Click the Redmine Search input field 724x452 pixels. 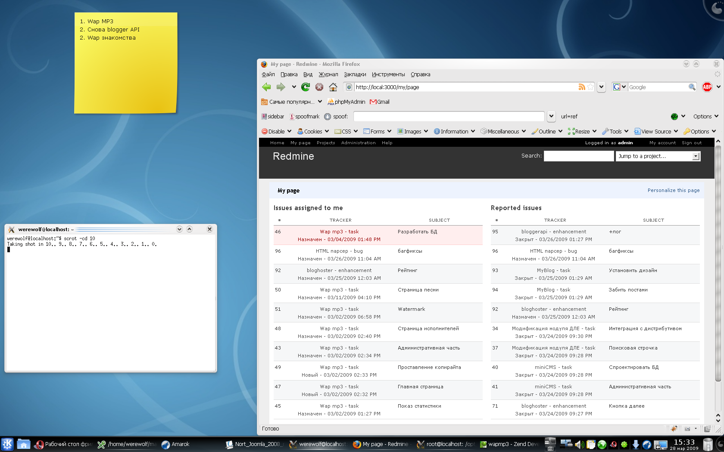pyautogui.click(x=579, y=156)
